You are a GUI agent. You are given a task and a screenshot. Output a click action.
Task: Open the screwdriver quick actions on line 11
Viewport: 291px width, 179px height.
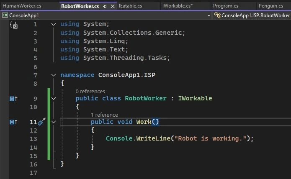click(x=41, y=121)
